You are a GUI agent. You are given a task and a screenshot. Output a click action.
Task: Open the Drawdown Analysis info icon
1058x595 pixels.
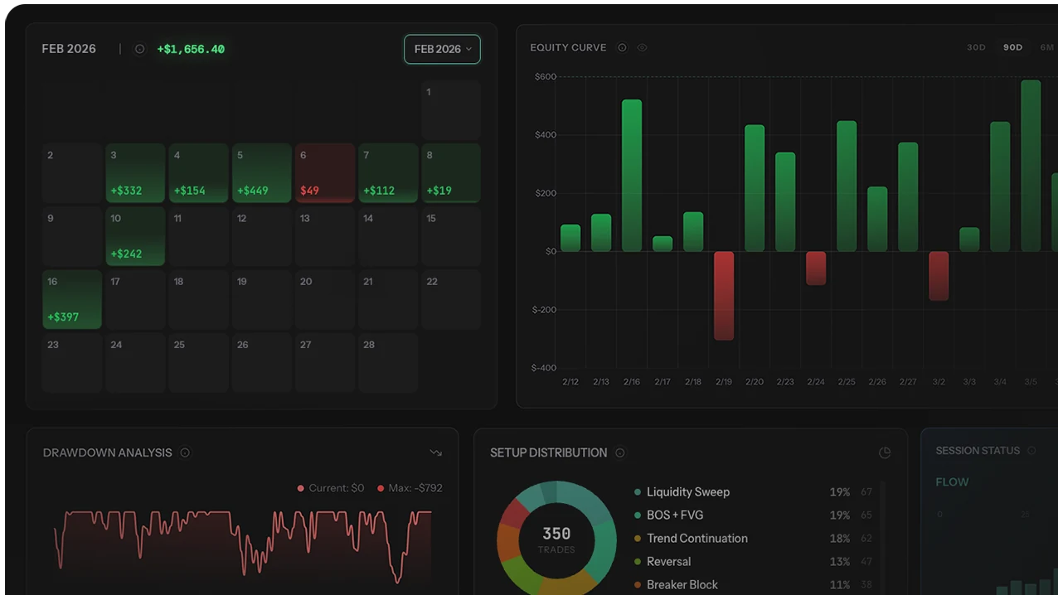pos(185,452)
